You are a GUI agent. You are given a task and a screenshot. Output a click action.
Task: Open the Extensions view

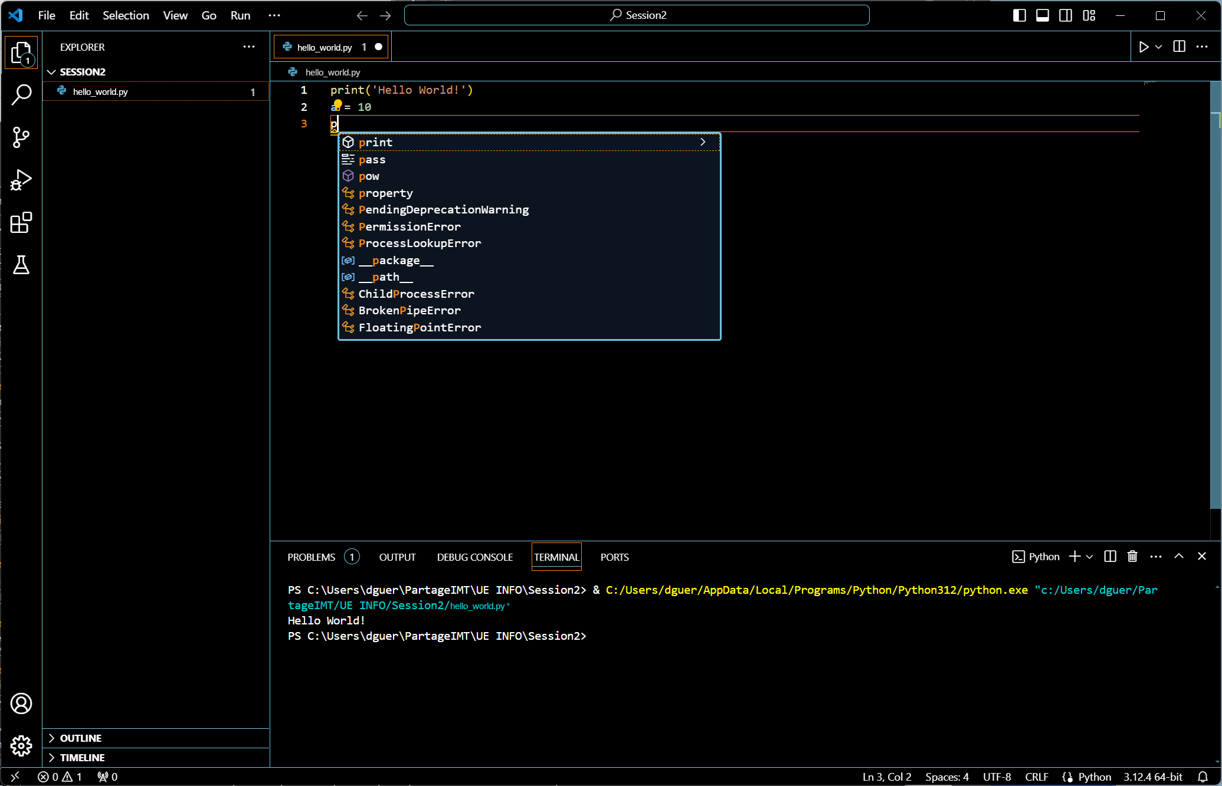click(21, 223)
